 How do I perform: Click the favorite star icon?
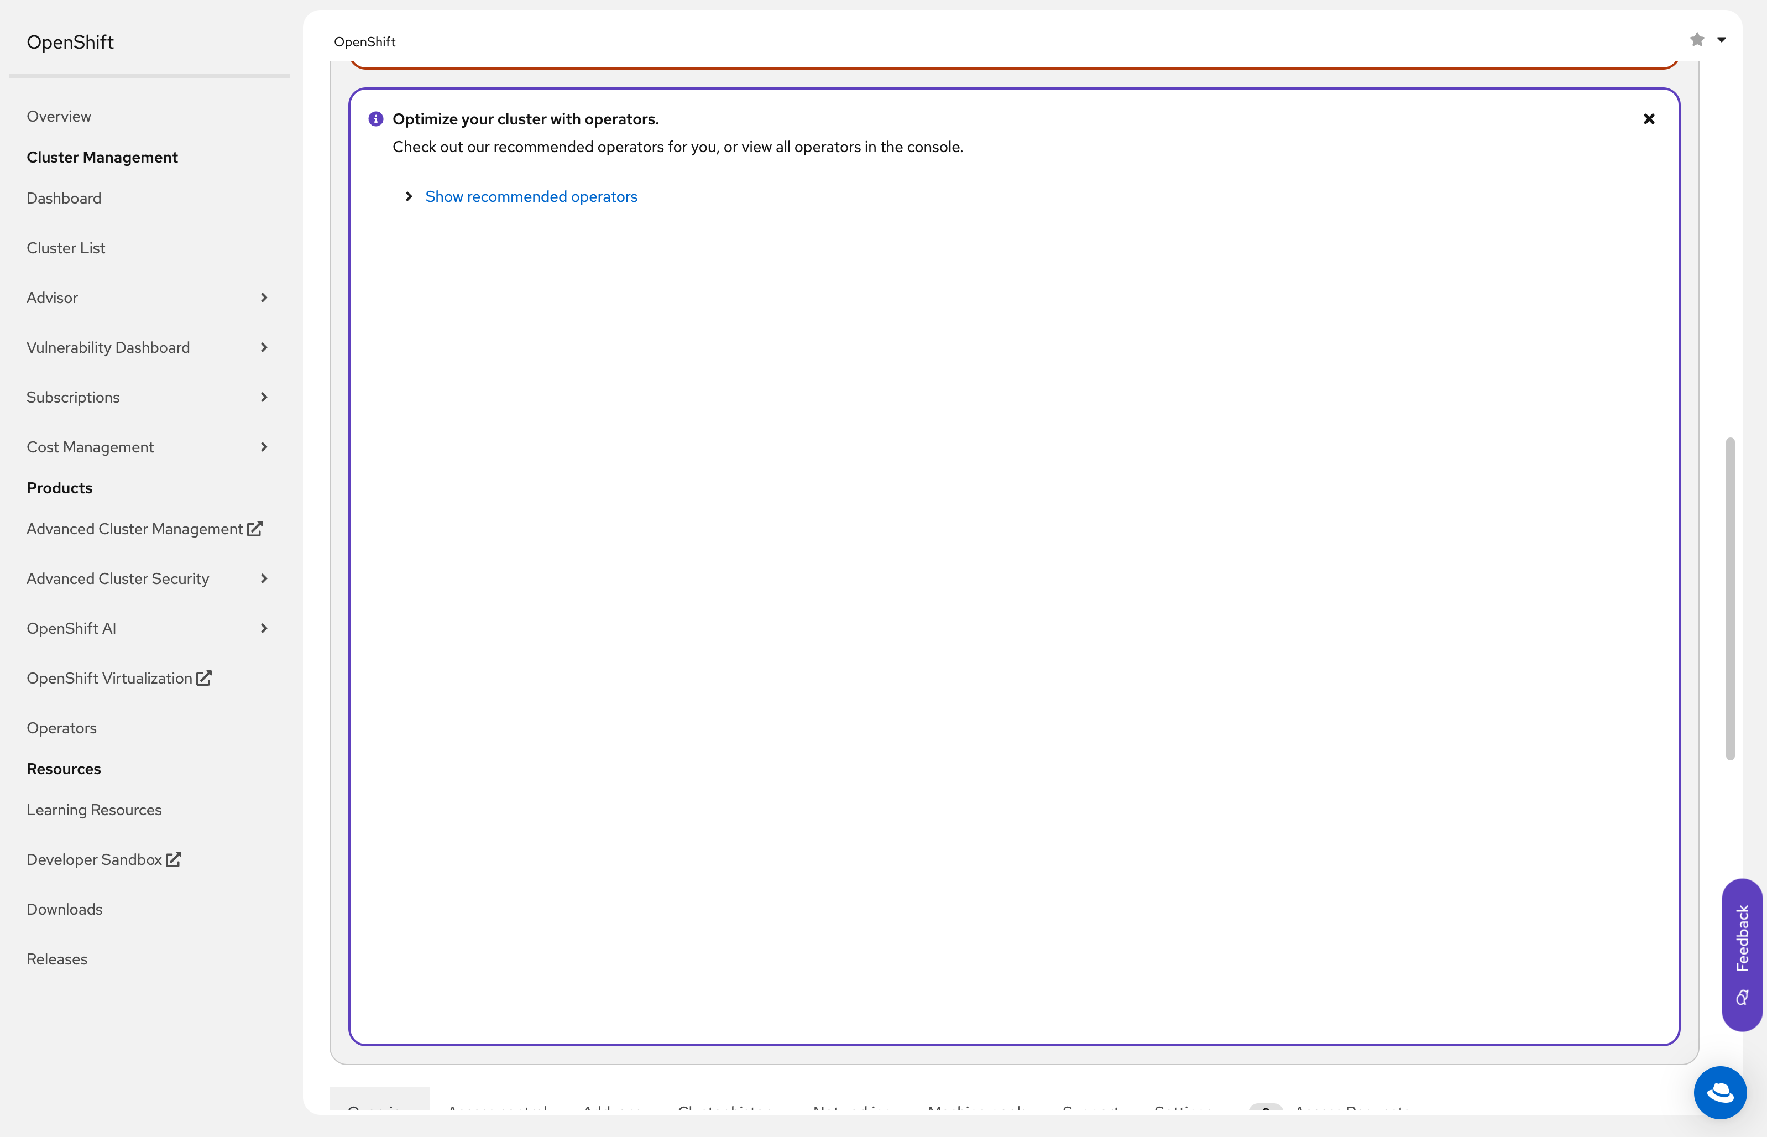click(x=1697, y=40)
